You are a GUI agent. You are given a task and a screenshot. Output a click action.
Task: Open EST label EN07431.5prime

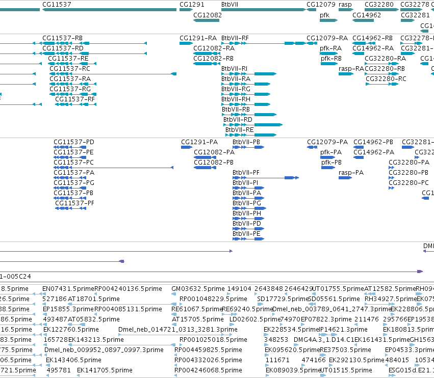click(x=68, y=289)
